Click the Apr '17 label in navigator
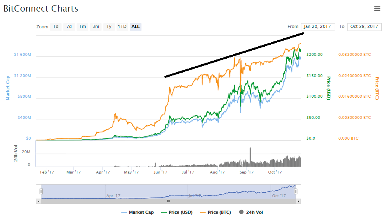The height and width of the screenshot is (219, 388). pos(113,195)
